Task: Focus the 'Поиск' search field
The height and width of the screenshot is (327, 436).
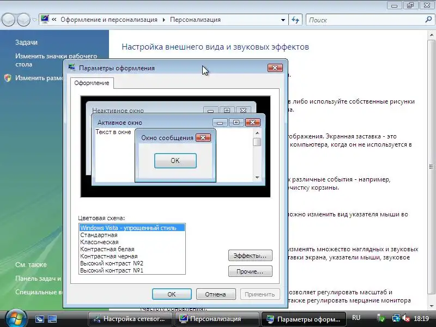Action: click(x=366, y=20)
